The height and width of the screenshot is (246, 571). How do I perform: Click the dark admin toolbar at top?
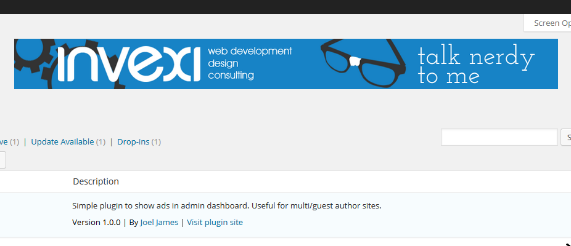pyautogui.click(x=285, y=7)
